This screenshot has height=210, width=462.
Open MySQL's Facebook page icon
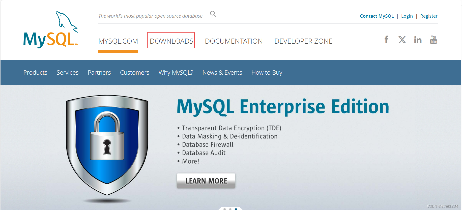(386, 40)
